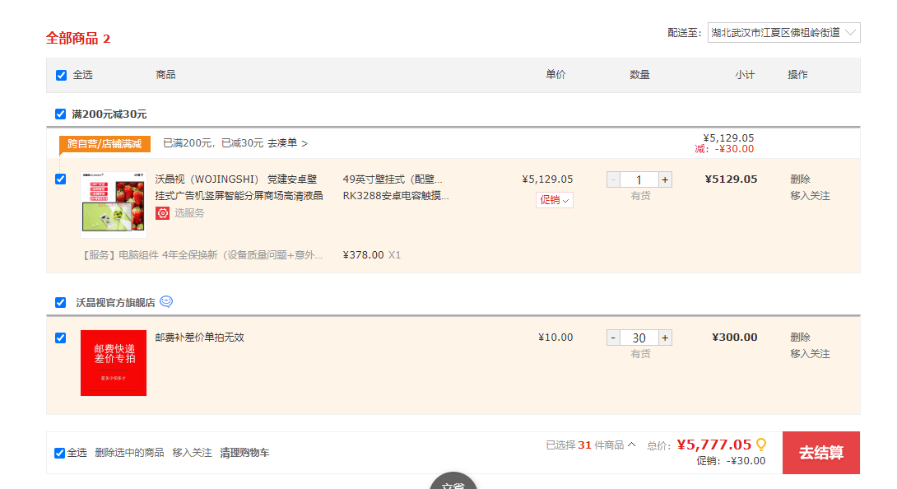Click the 选服务 gear icon
The image size is (897, 489).
click(x=163, y=213)
